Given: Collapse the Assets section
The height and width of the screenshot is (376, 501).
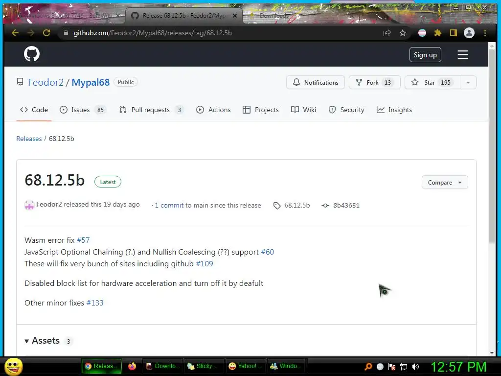Looking at the screenshot, I should [43, 341].
